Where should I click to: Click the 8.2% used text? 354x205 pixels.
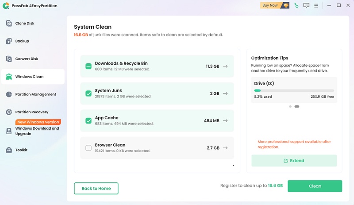[x=263, y=97]
